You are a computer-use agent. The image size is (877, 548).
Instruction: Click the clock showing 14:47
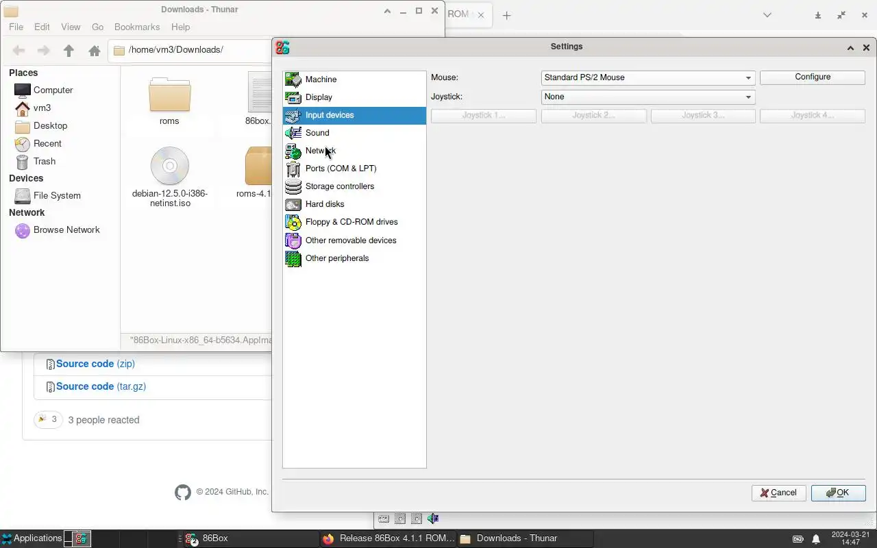pos(850,538)
